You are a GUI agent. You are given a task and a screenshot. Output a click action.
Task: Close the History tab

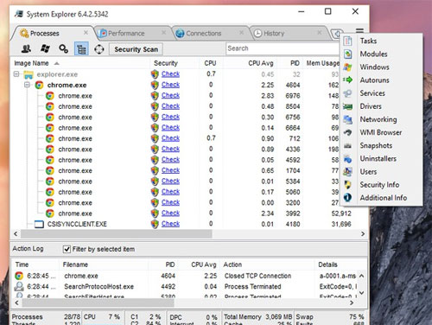[320, 33]
